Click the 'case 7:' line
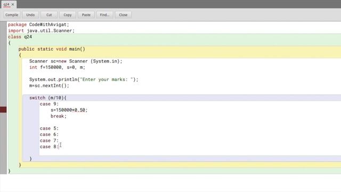Screen dimensions: 341x192 click(49, 140)
